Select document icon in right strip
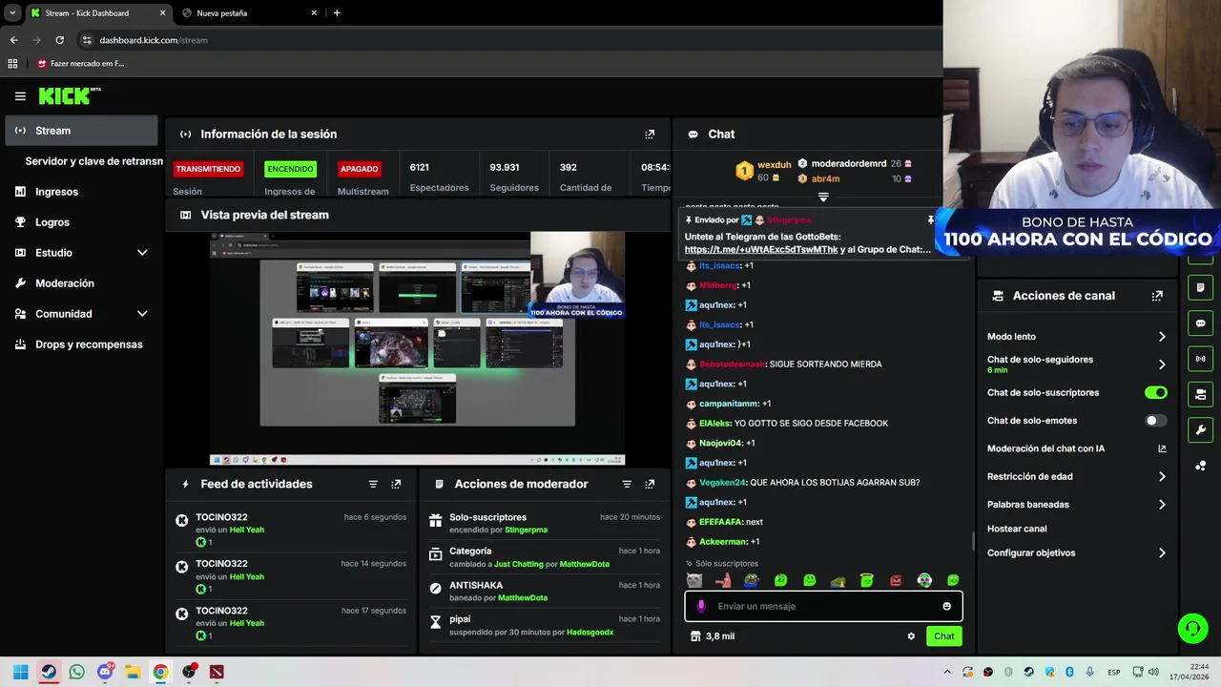The height and width of the screenshot is (687, 1221). [1200, 288]
